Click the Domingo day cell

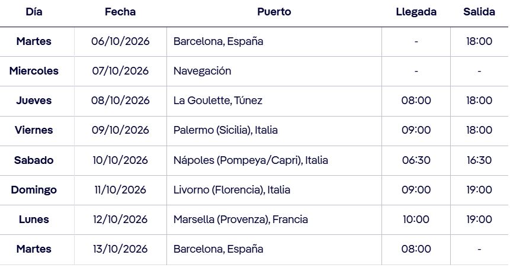34,190
